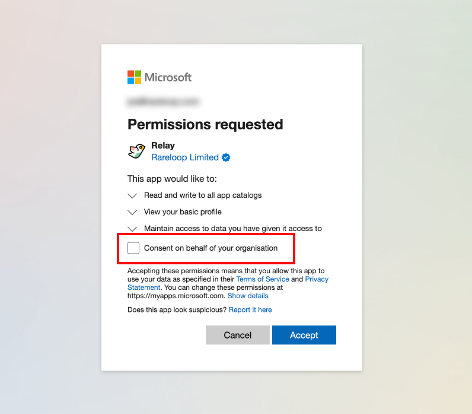Click the Relay bird app icon
Image resolution: width=472 pixels, height=414 pixels.
tap(137, 151)
